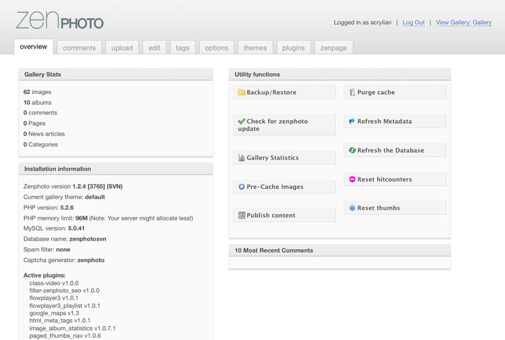
Task: Click the flowplayer3 v1.0.1 plugin entry
Action: click(x=54, y=298)
